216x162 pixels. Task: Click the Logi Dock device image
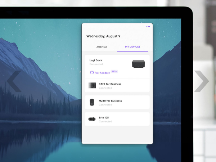tap(139, 64)
